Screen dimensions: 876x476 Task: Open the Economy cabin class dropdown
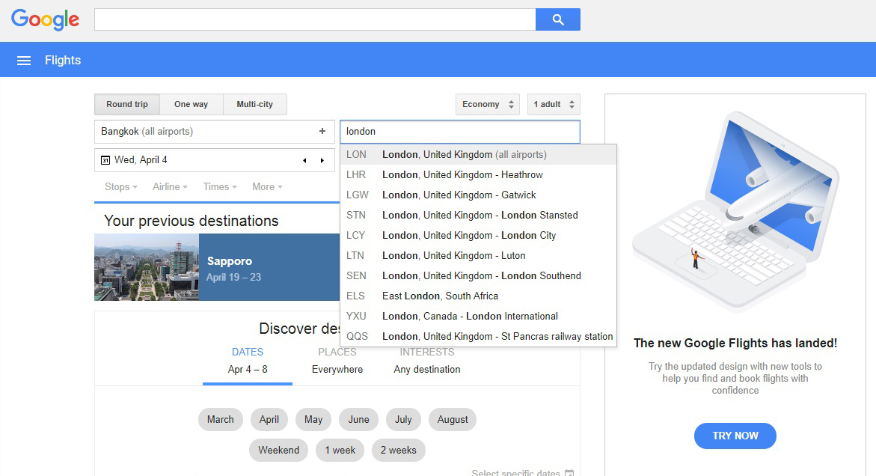coord(488,105)
